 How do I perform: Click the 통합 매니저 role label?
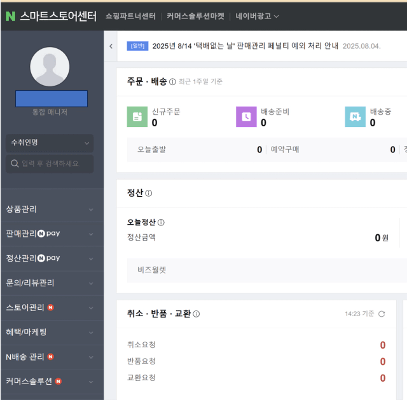(50, 112)
